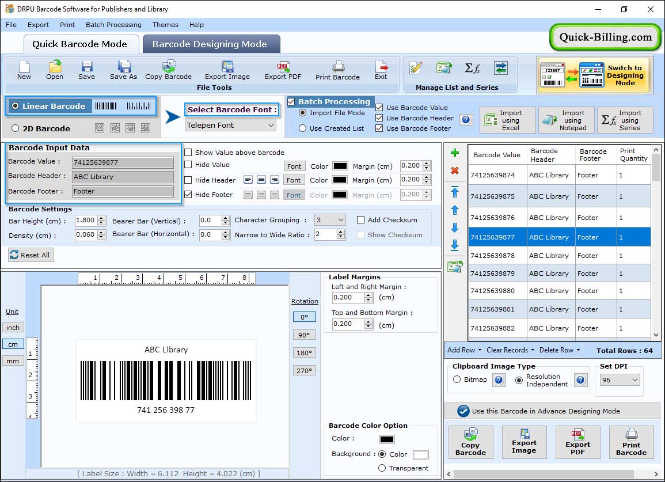The image size is (665, 482).
Task: Click the Excel export icon in Manage List and Series
Action: [x=443, y=68]
